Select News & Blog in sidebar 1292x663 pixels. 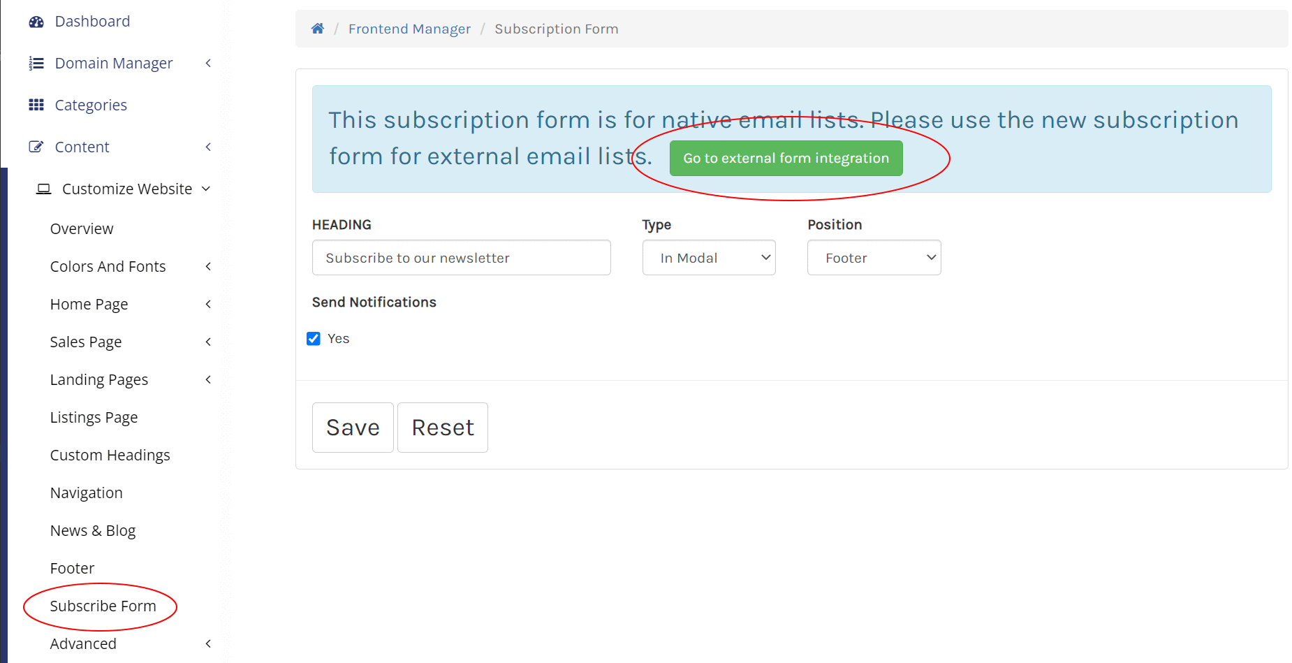coord(93,531)
